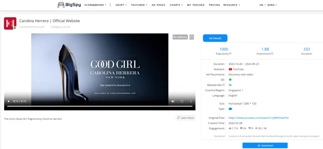The height and width of the screenshot is (149, 323).
Task: Click the Impression info icon
Action: (x=272, y=54)
